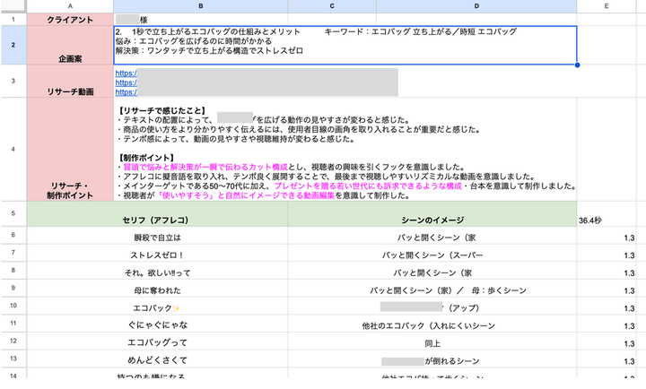This screenshot has width=646, height=389.
Task: Select row 9 header
Action: tap(13, 288)
